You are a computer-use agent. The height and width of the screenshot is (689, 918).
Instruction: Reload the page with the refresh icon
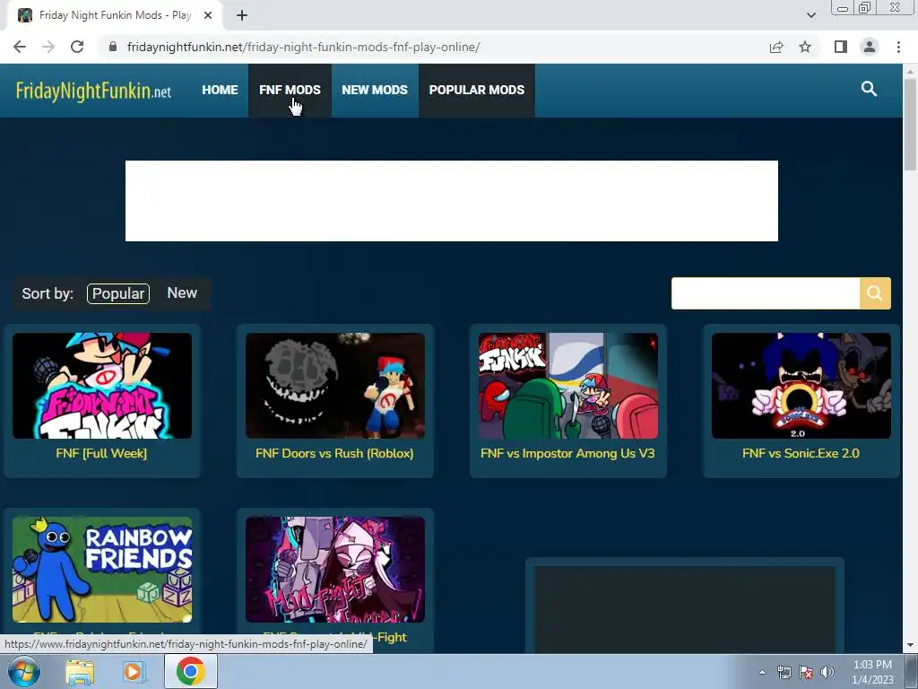[77, 47]
